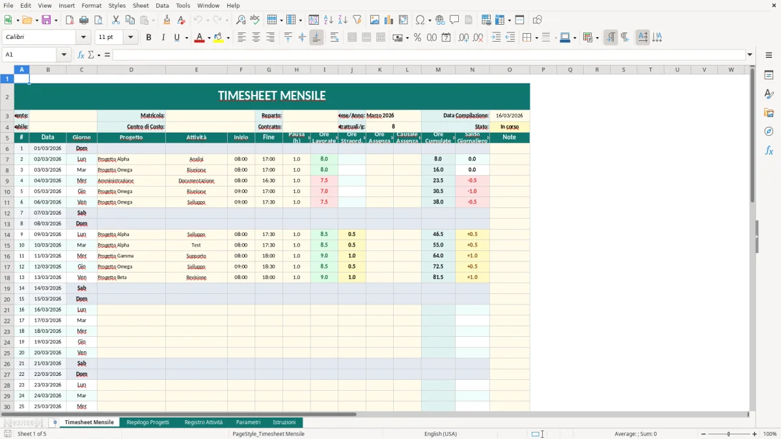Switch to Registro Attività sheet tab
Image resolution: width=781 pixels, height=439 pixels.
tap(204, 422)
